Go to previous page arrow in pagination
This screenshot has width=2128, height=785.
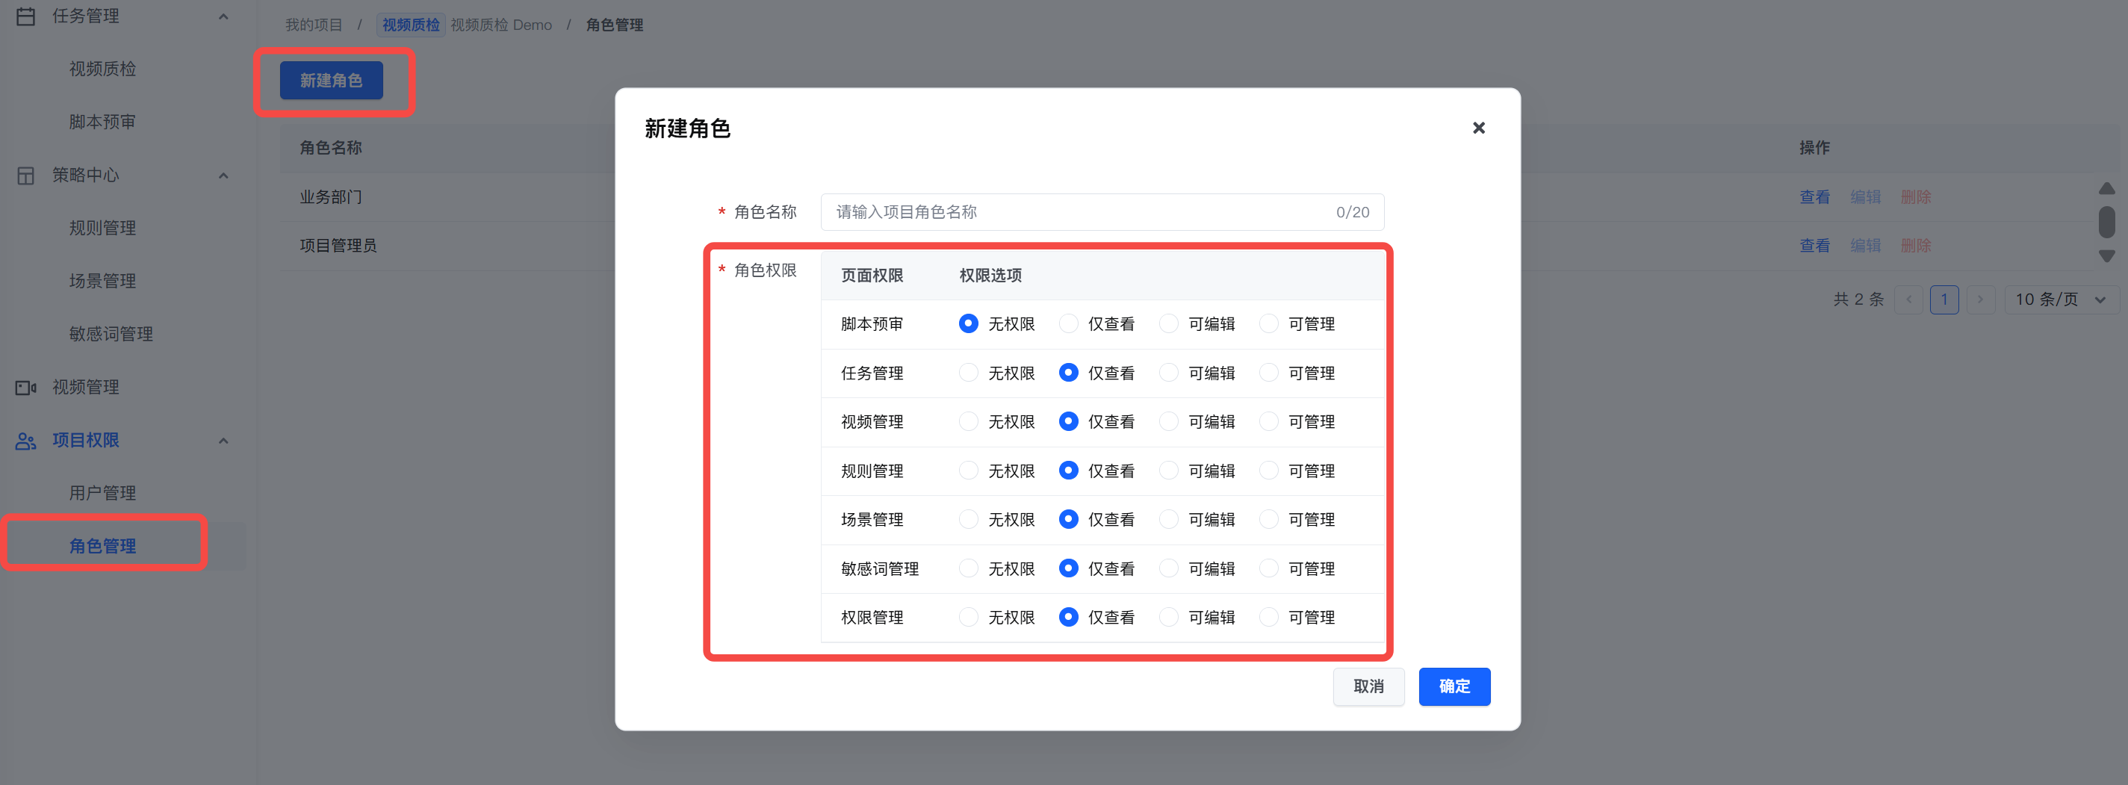click(x=1908, y=300)
